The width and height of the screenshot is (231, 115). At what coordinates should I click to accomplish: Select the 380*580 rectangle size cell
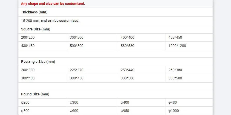point(175,78)
